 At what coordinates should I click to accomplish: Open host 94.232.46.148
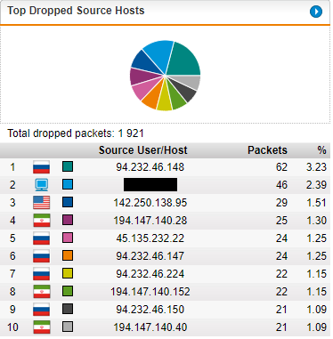(150, 167)
